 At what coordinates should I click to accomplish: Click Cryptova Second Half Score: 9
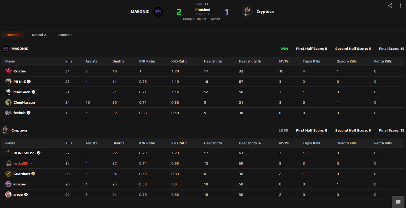coord(353,130)
